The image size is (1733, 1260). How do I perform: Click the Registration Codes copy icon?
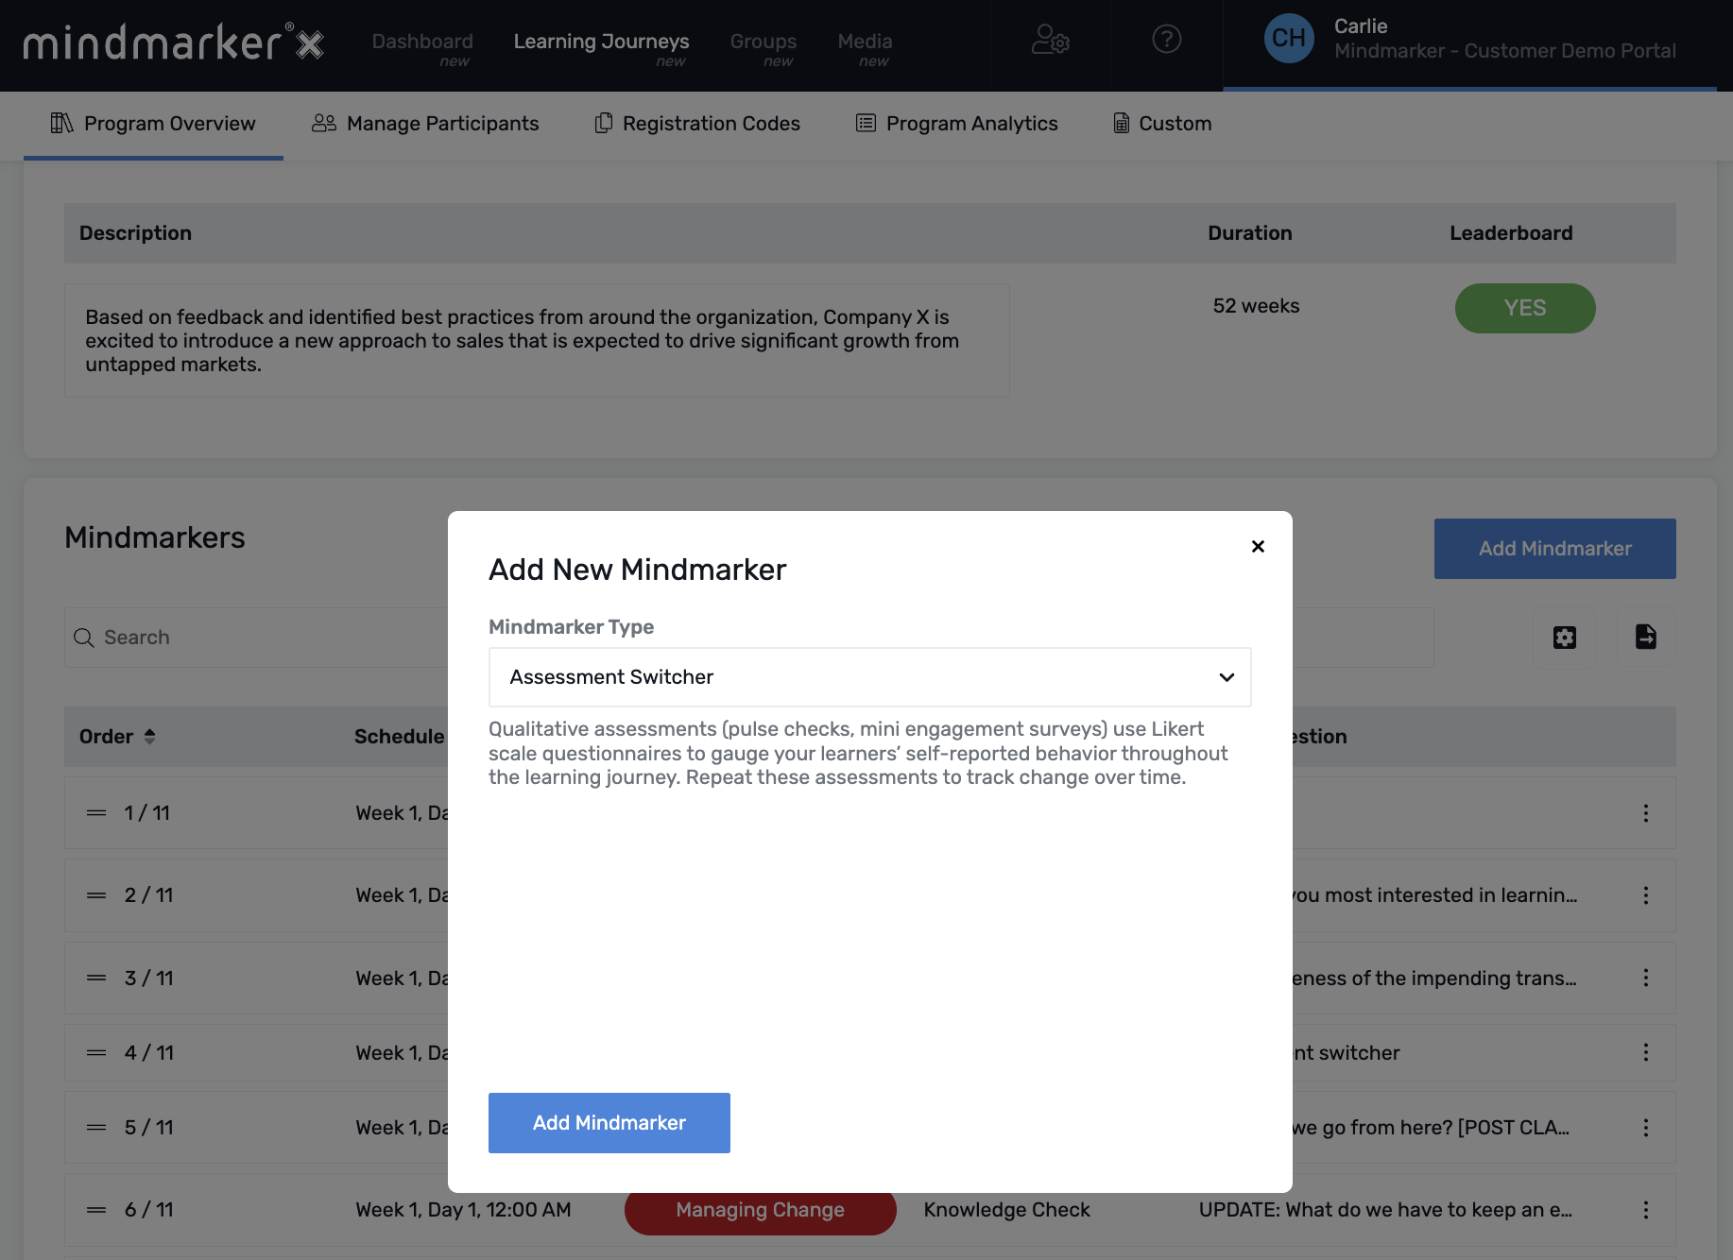[603, 123]
